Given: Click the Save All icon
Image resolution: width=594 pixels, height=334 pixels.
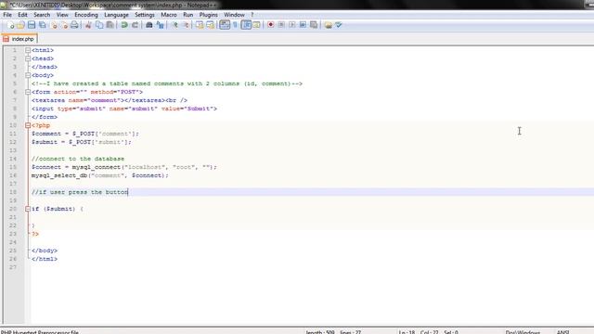Looking at the screenshot, I should (43, 25).
